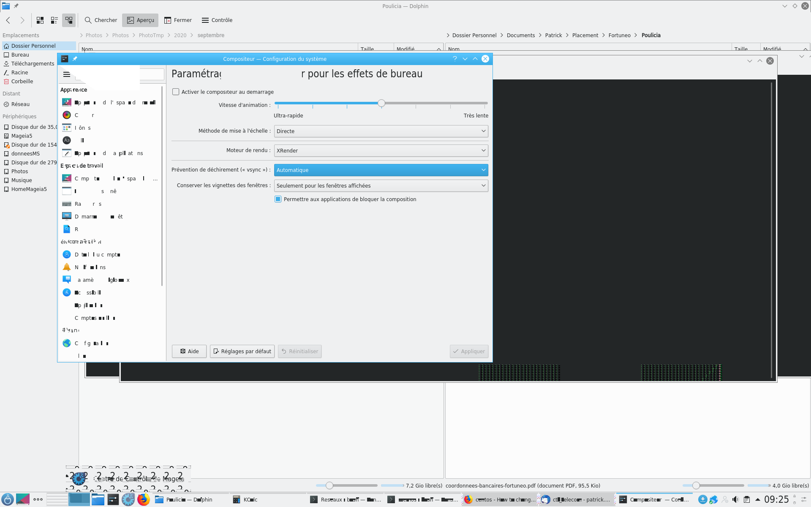Open the volume tray icon
This screenshot has width=811, height=507.
coord(735,499)
